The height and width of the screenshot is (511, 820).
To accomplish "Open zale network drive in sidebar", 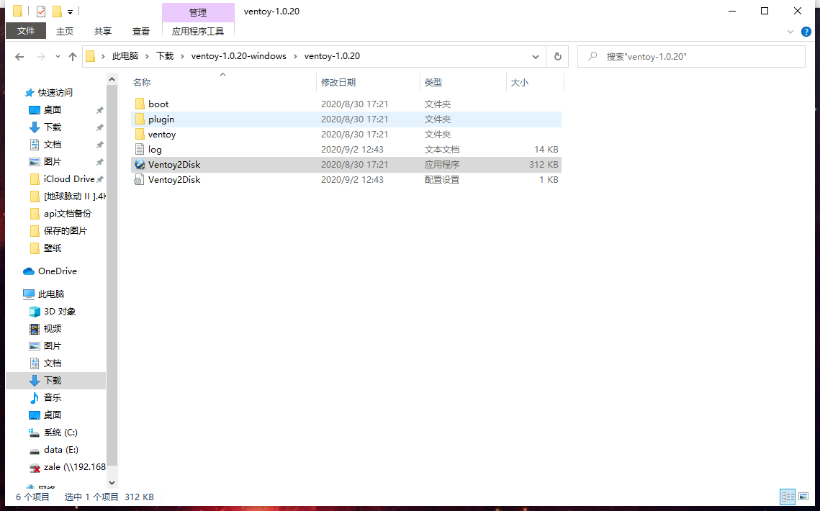I will (x=66, y=466).
